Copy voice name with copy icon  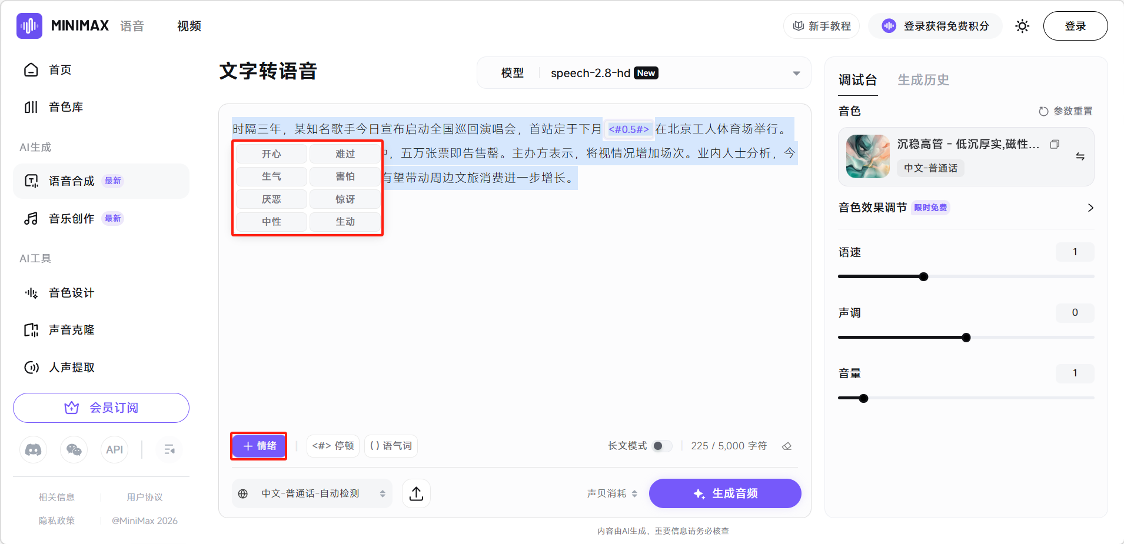coord(1055,144)
